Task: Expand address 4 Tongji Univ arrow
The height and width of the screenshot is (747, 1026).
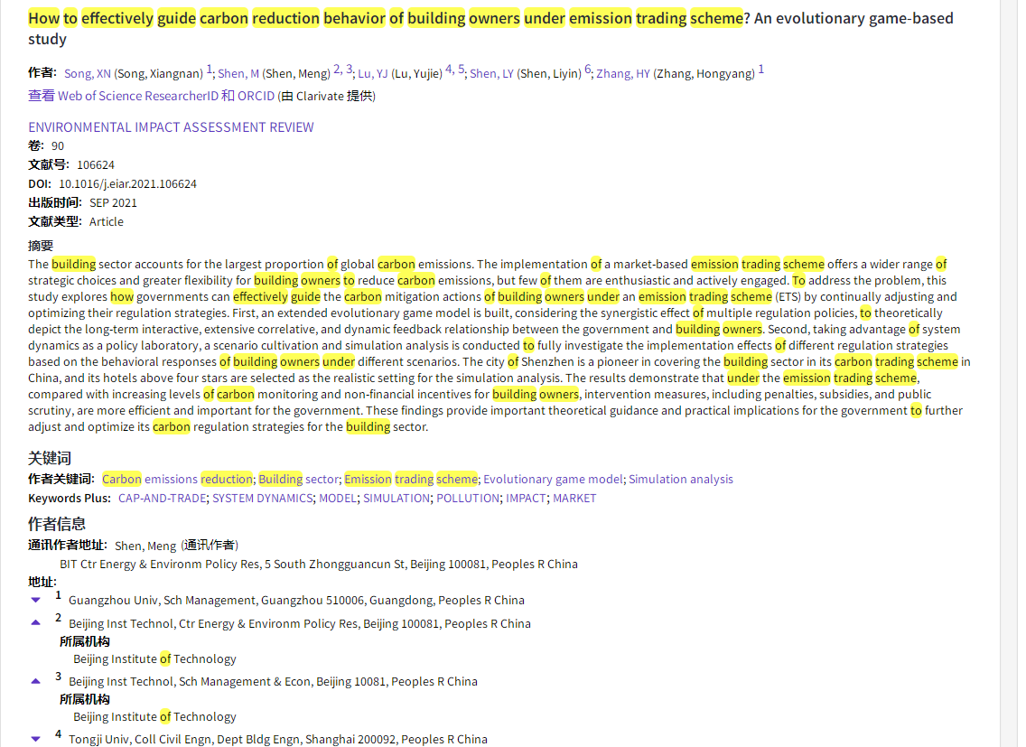Action: click(35, 739)
